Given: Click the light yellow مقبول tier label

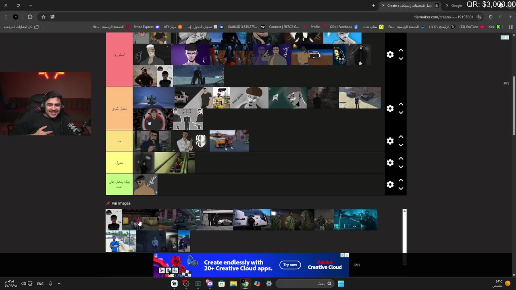Looking at the screenshot, I should click(119, 163).
